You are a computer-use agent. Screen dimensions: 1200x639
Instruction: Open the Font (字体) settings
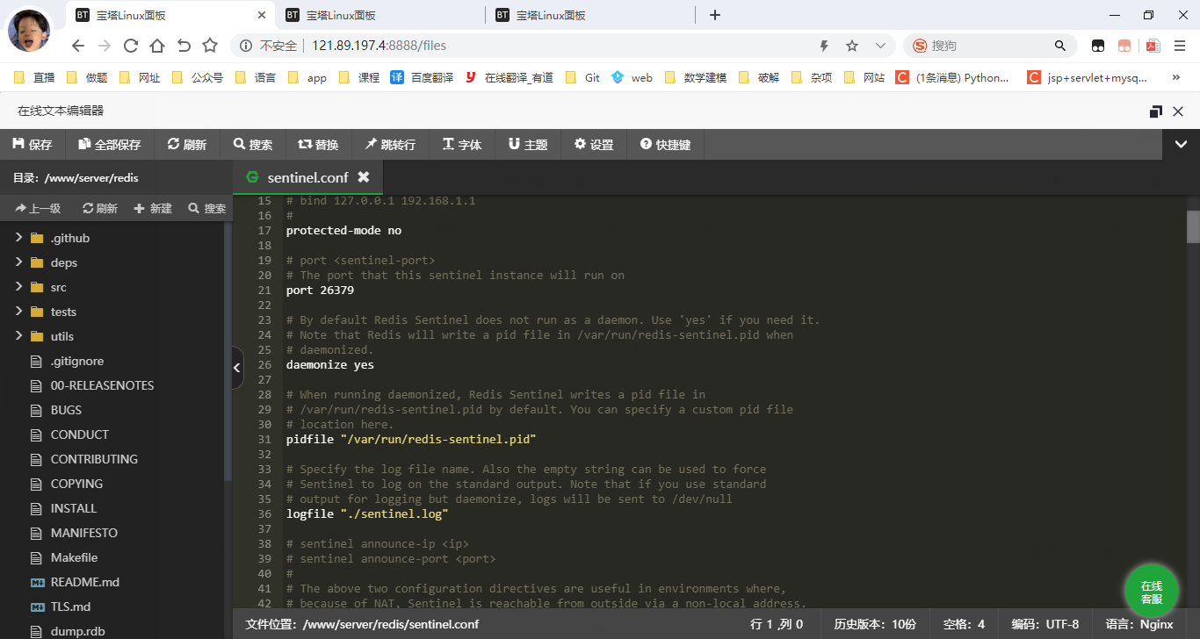pos(462,145)
